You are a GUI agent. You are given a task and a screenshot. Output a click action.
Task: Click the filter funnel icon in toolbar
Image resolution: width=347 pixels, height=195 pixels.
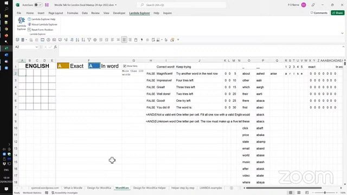(89, 40)
